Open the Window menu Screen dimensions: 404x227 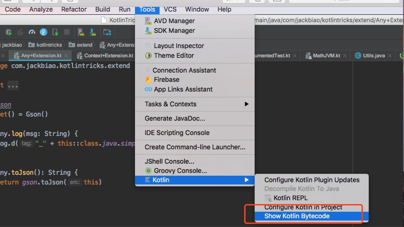tap(197, 9)
